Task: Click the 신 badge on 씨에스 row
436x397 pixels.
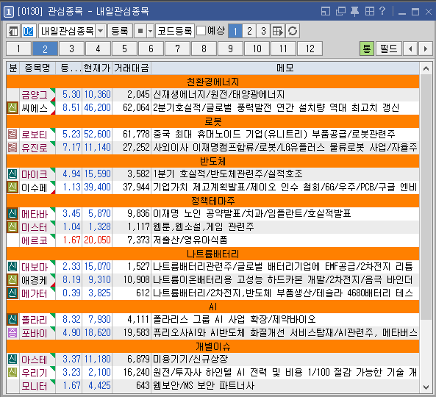Action: pyautogui.click(x=12, y=108)
